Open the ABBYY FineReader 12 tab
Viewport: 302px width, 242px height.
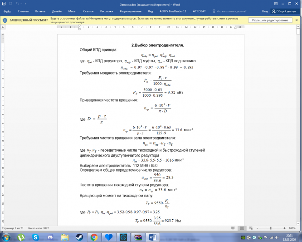click(x=173, y=11)
